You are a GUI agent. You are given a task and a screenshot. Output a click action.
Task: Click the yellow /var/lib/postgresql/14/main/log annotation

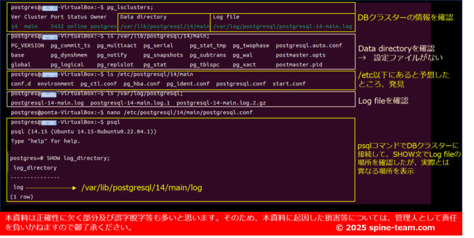(142, 188)
